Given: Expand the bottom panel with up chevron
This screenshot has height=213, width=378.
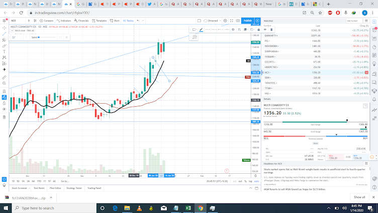Looking at the screenshot, I should (x=250, y=188).
